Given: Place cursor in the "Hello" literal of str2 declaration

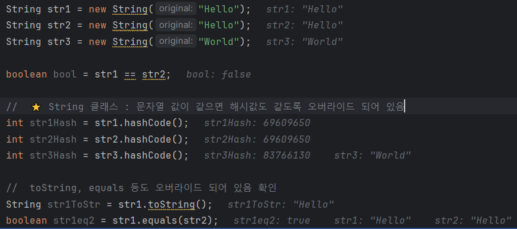Looking at the screenshot, I should coord(219,25).
